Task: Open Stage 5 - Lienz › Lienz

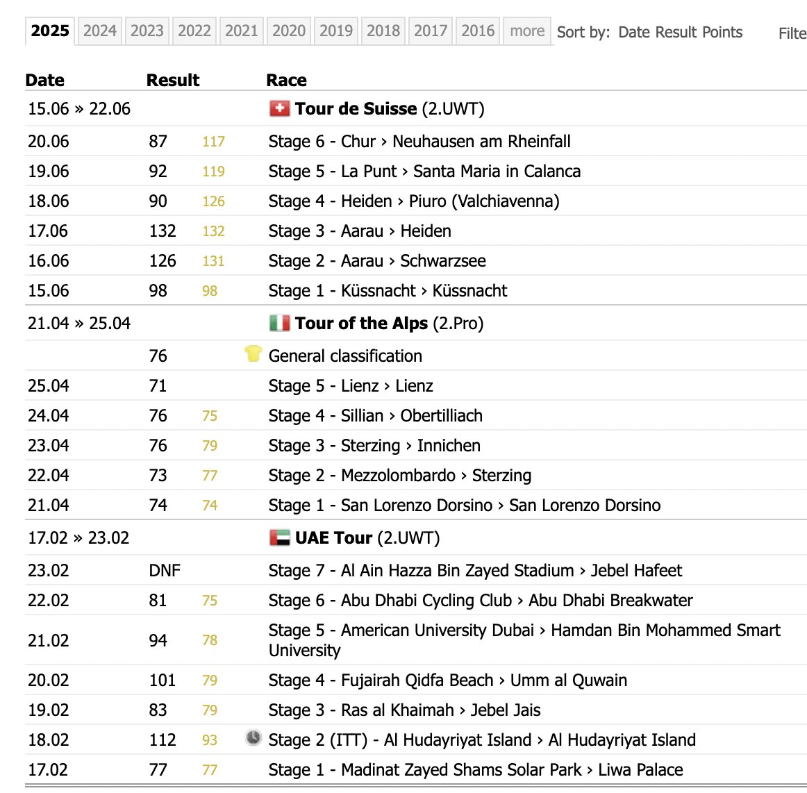Action: (351, 386)
